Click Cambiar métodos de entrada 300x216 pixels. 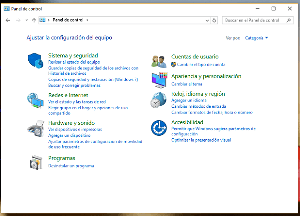[199, 106]
